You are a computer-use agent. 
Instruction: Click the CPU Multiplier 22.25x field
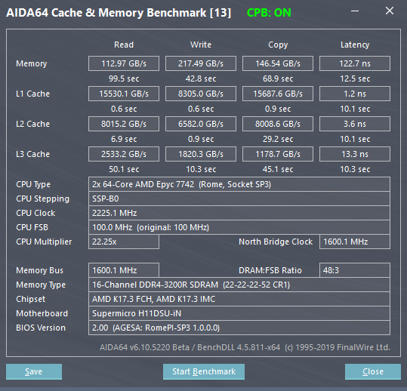124,242
